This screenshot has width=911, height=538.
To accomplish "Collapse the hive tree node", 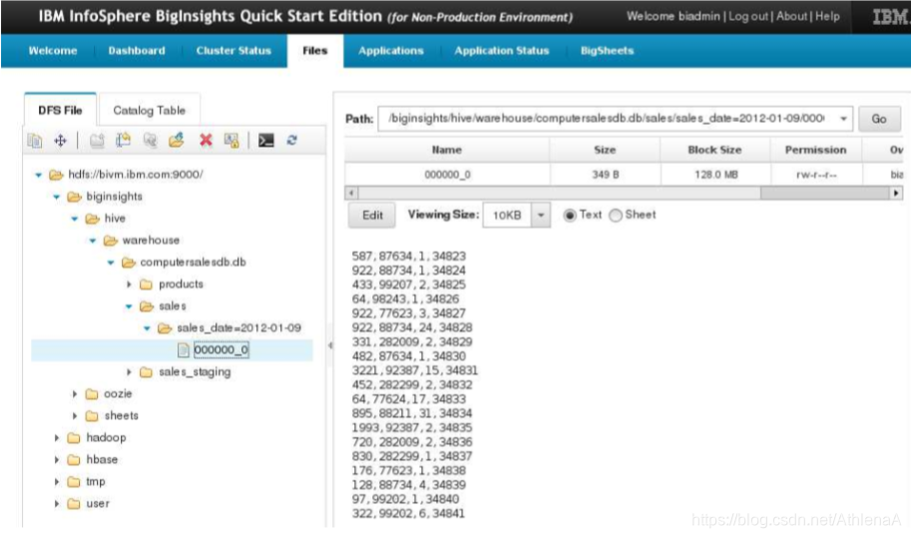I will pyautogui.click(x=75, y=219).
